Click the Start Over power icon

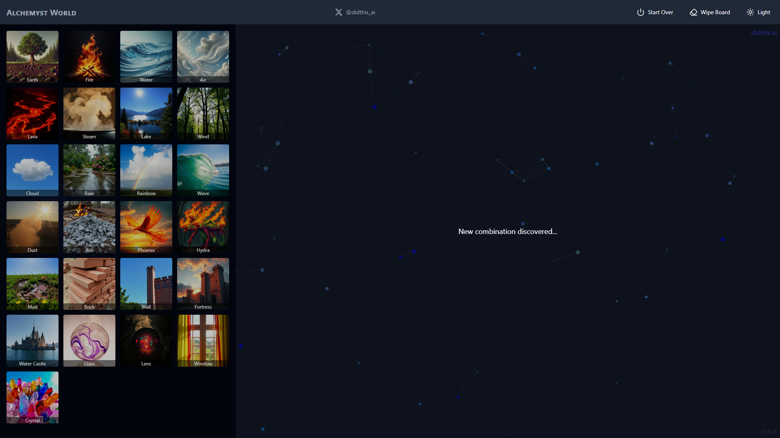pos(640,12)
